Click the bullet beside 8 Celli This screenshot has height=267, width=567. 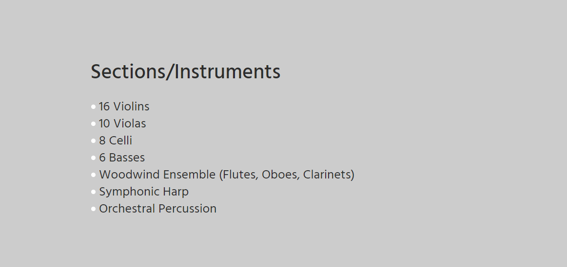click(x=93, y=141)
